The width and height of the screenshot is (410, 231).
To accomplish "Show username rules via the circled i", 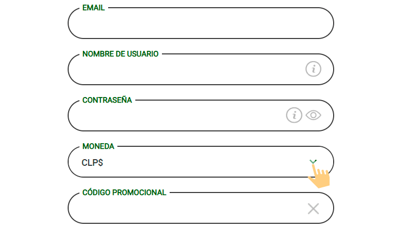I will (313, 69).
